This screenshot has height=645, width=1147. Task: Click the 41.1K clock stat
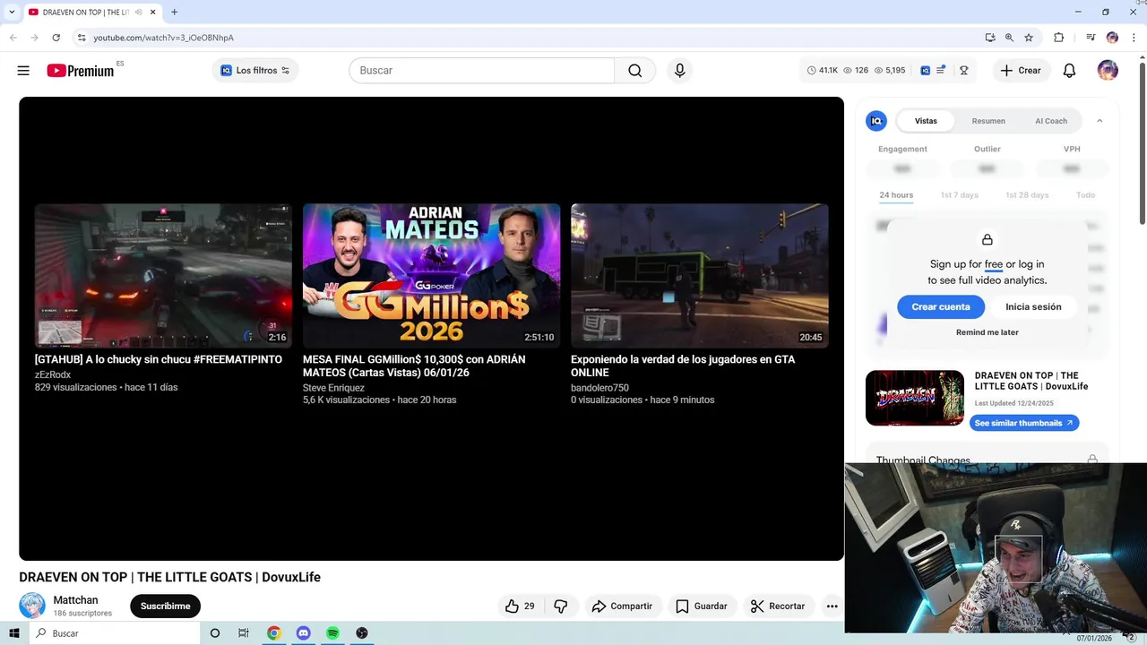point(823,71)
